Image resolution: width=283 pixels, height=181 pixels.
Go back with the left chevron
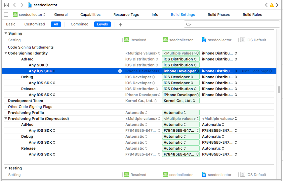click(15, 5)
